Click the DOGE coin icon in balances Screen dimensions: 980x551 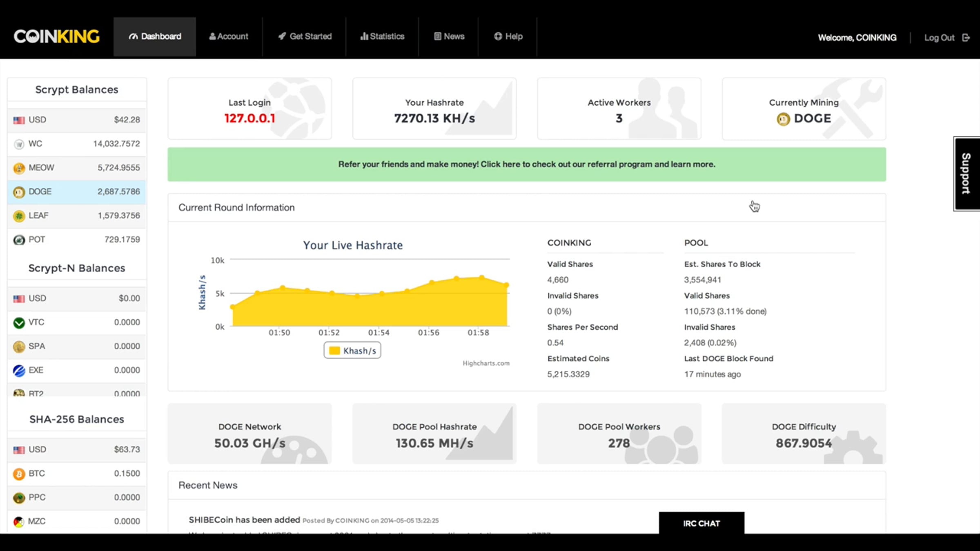pyautogui.click(x=19, y=192)
